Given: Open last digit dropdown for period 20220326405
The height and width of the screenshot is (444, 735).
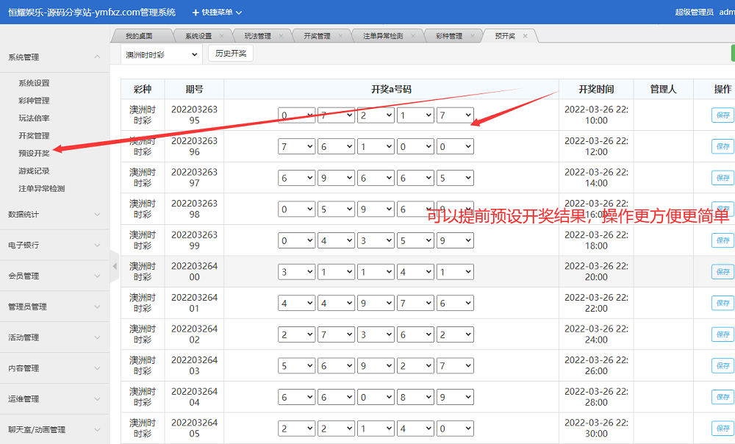Looking at the screenshot, I should pyautogui.click(x=455, y=429).
